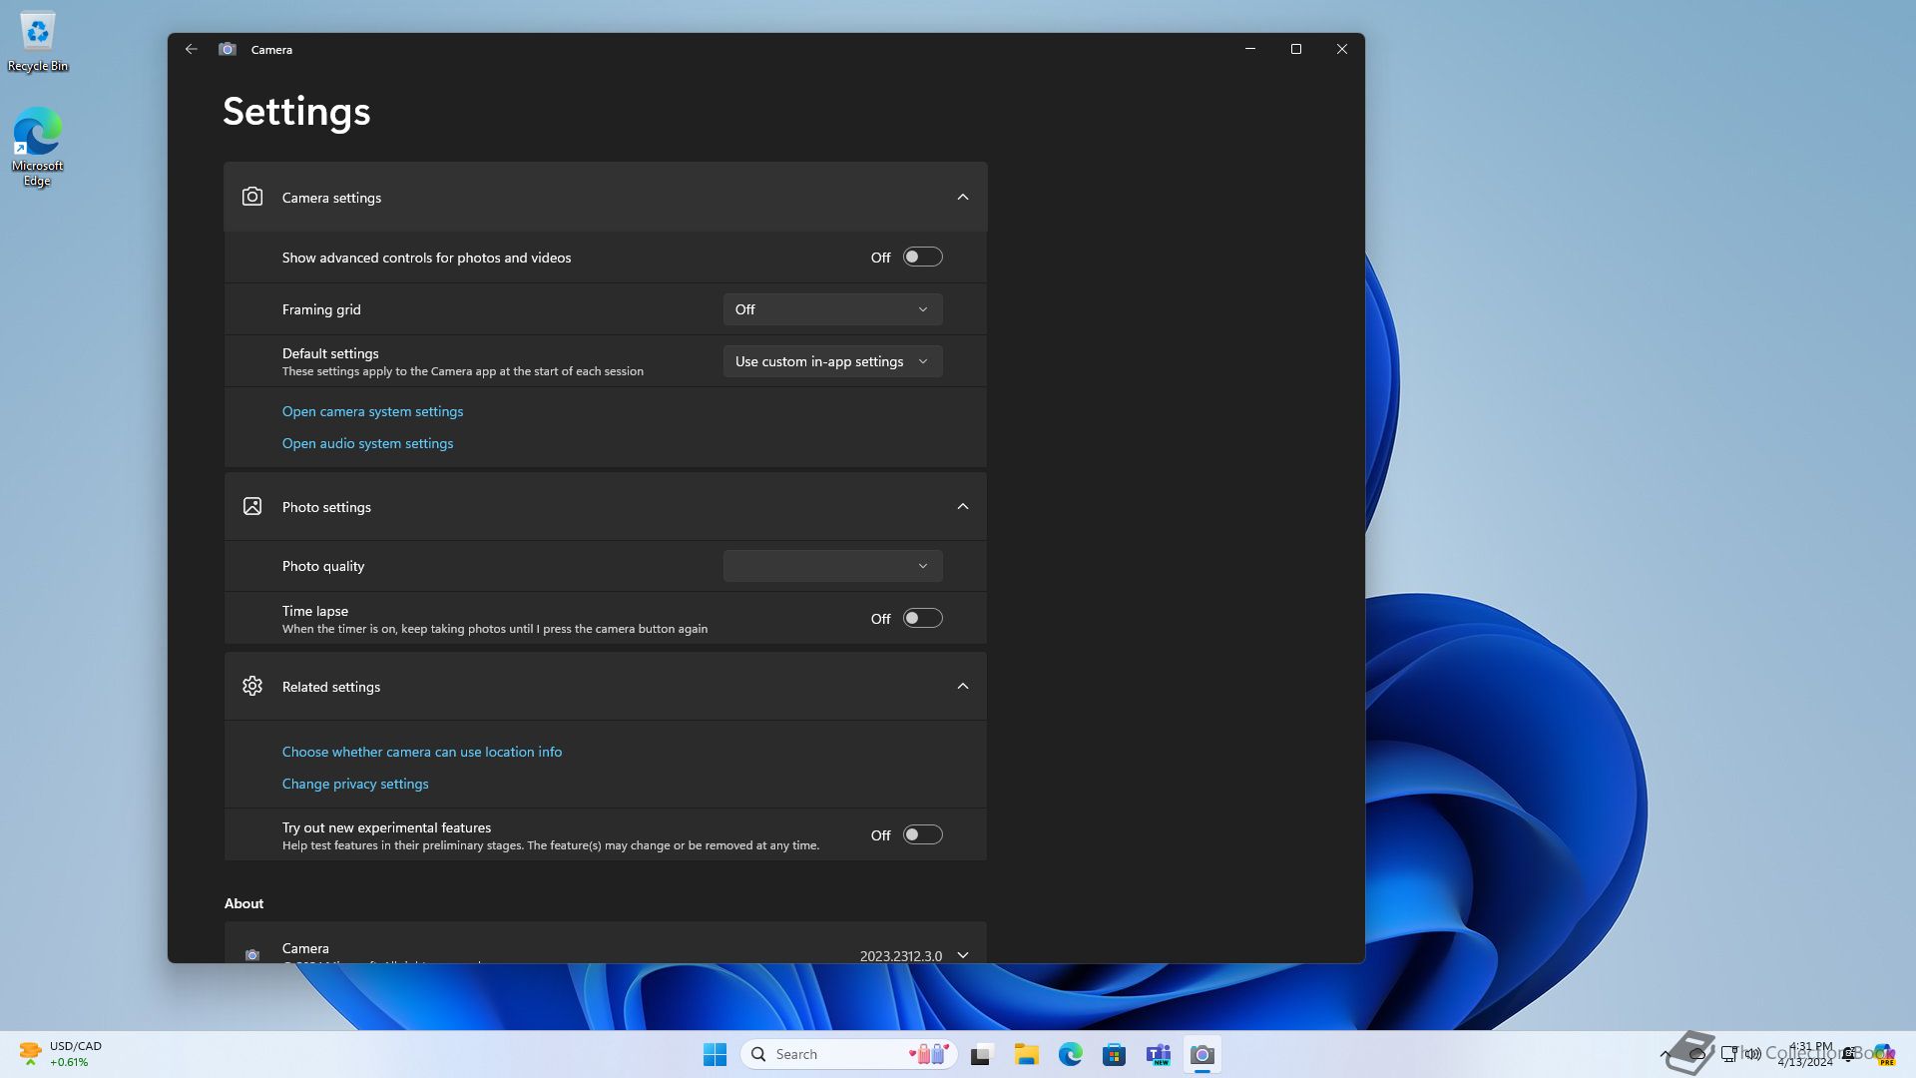Open Microsoft Edge from the taskbar
Screen dimensions: 1916x1078
[1071, 1054]
